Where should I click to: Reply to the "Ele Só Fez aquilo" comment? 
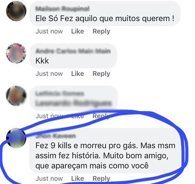click(101, 32)
